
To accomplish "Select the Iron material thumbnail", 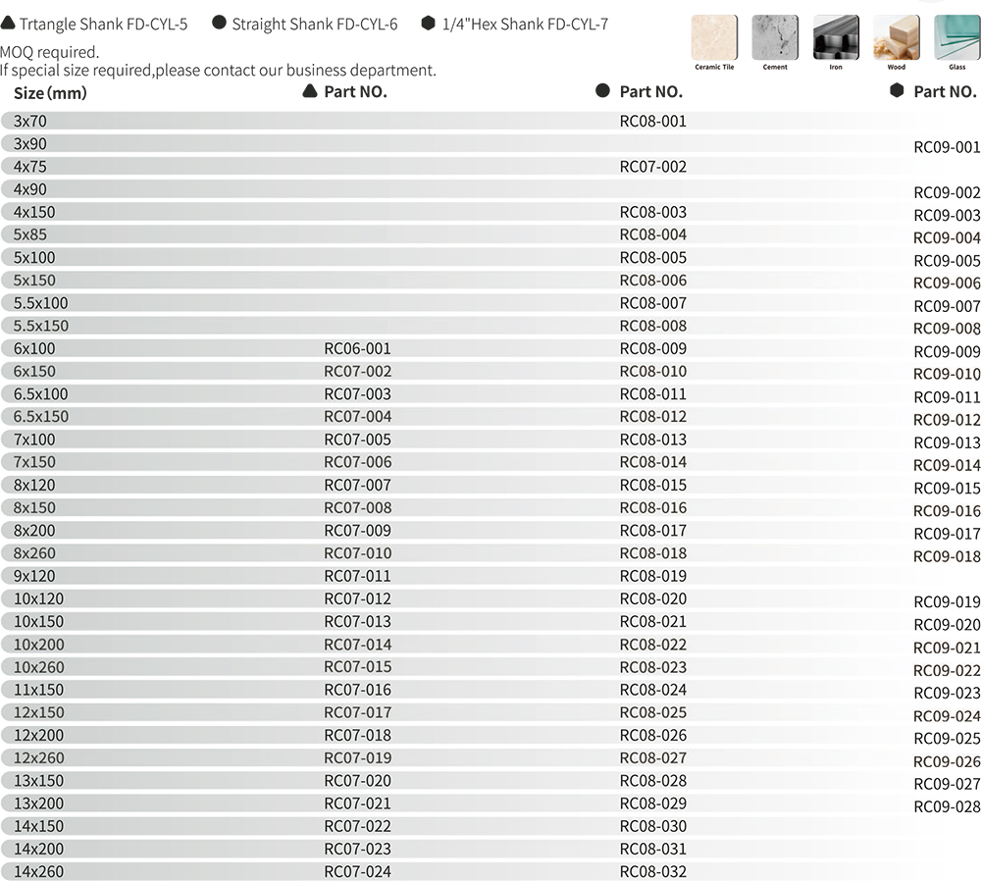I will 836,37.
